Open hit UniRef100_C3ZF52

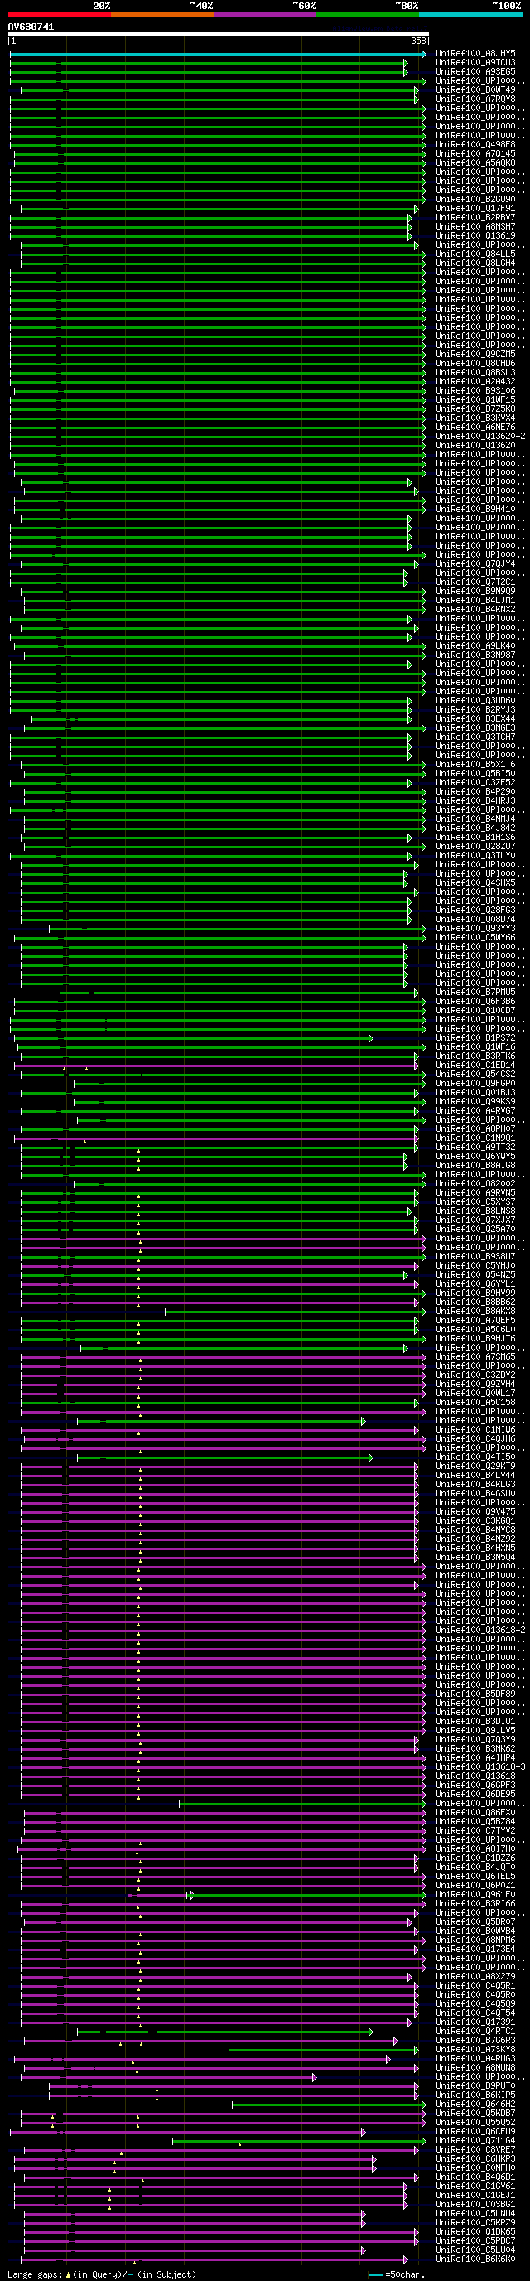click(x=475, y=782)
